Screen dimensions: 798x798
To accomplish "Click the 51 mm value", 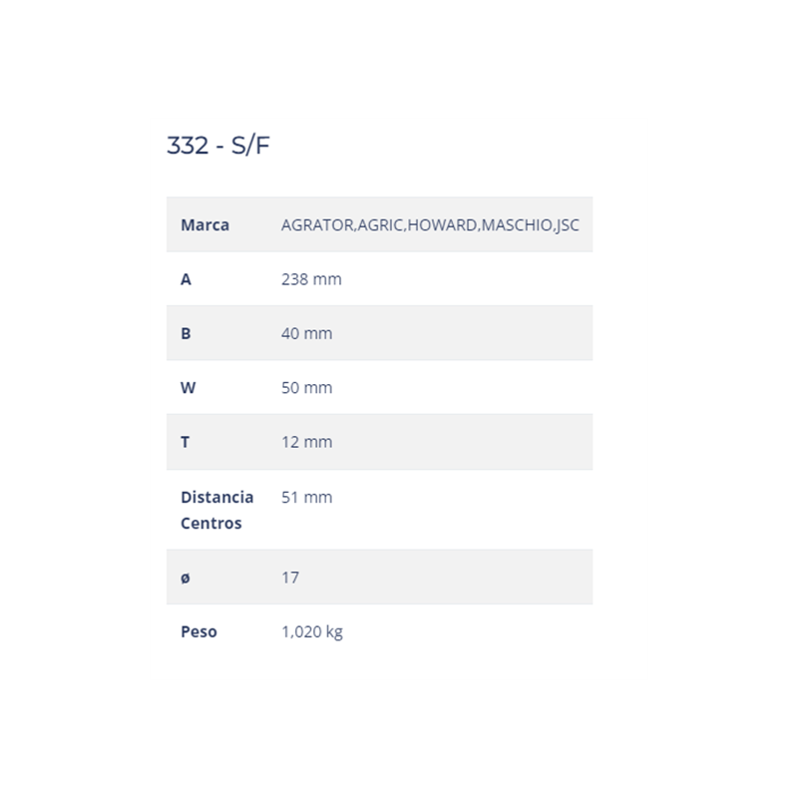I will (306, 497).
